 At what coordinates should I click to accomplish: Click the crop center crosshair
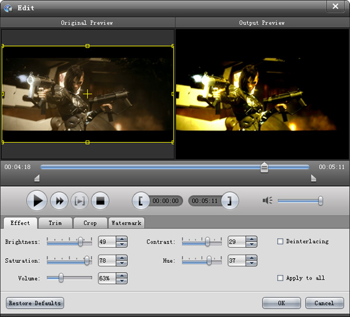(87, 94)
